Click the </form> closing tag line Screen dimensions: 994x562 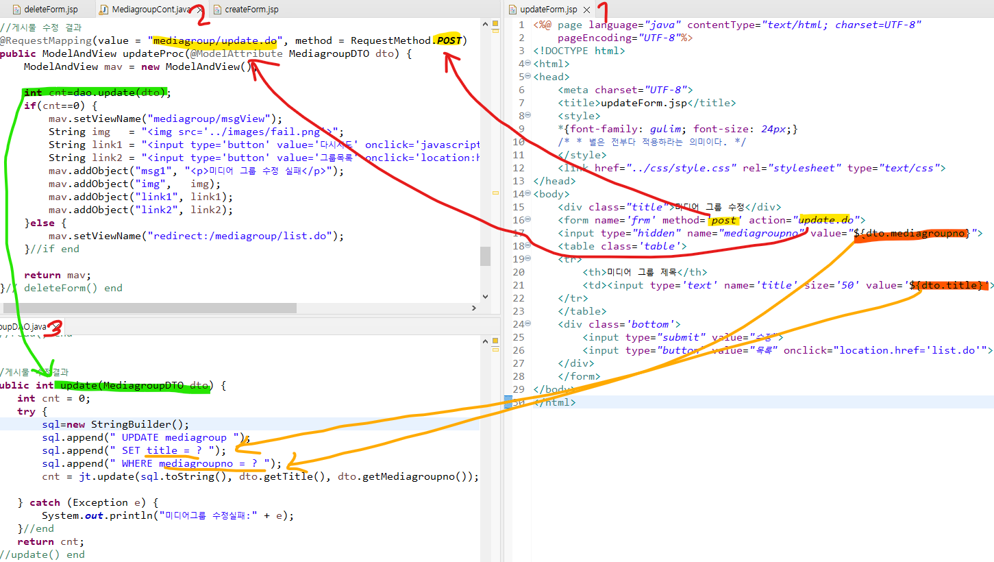coord(580,376)
